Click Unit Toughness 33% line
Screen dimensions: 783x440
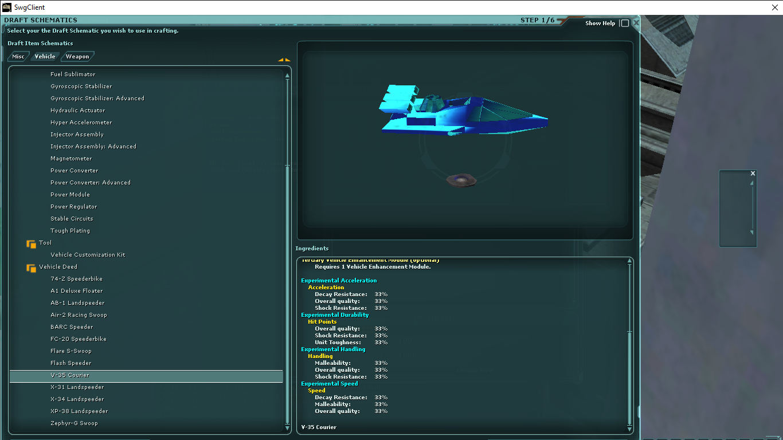[351, 343]
